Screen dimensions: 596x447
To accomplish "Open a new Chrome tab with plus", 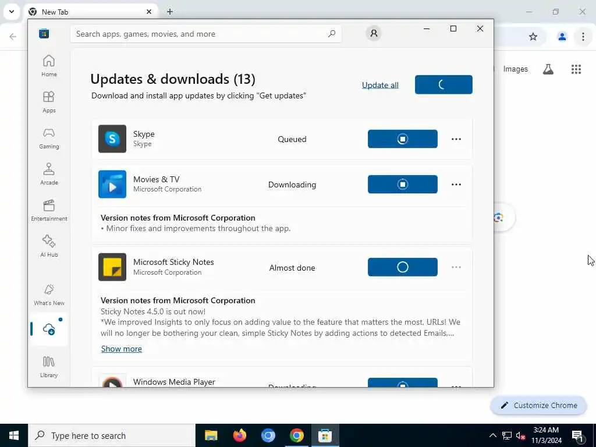I will pyautogui.click(x=170, y=12).
